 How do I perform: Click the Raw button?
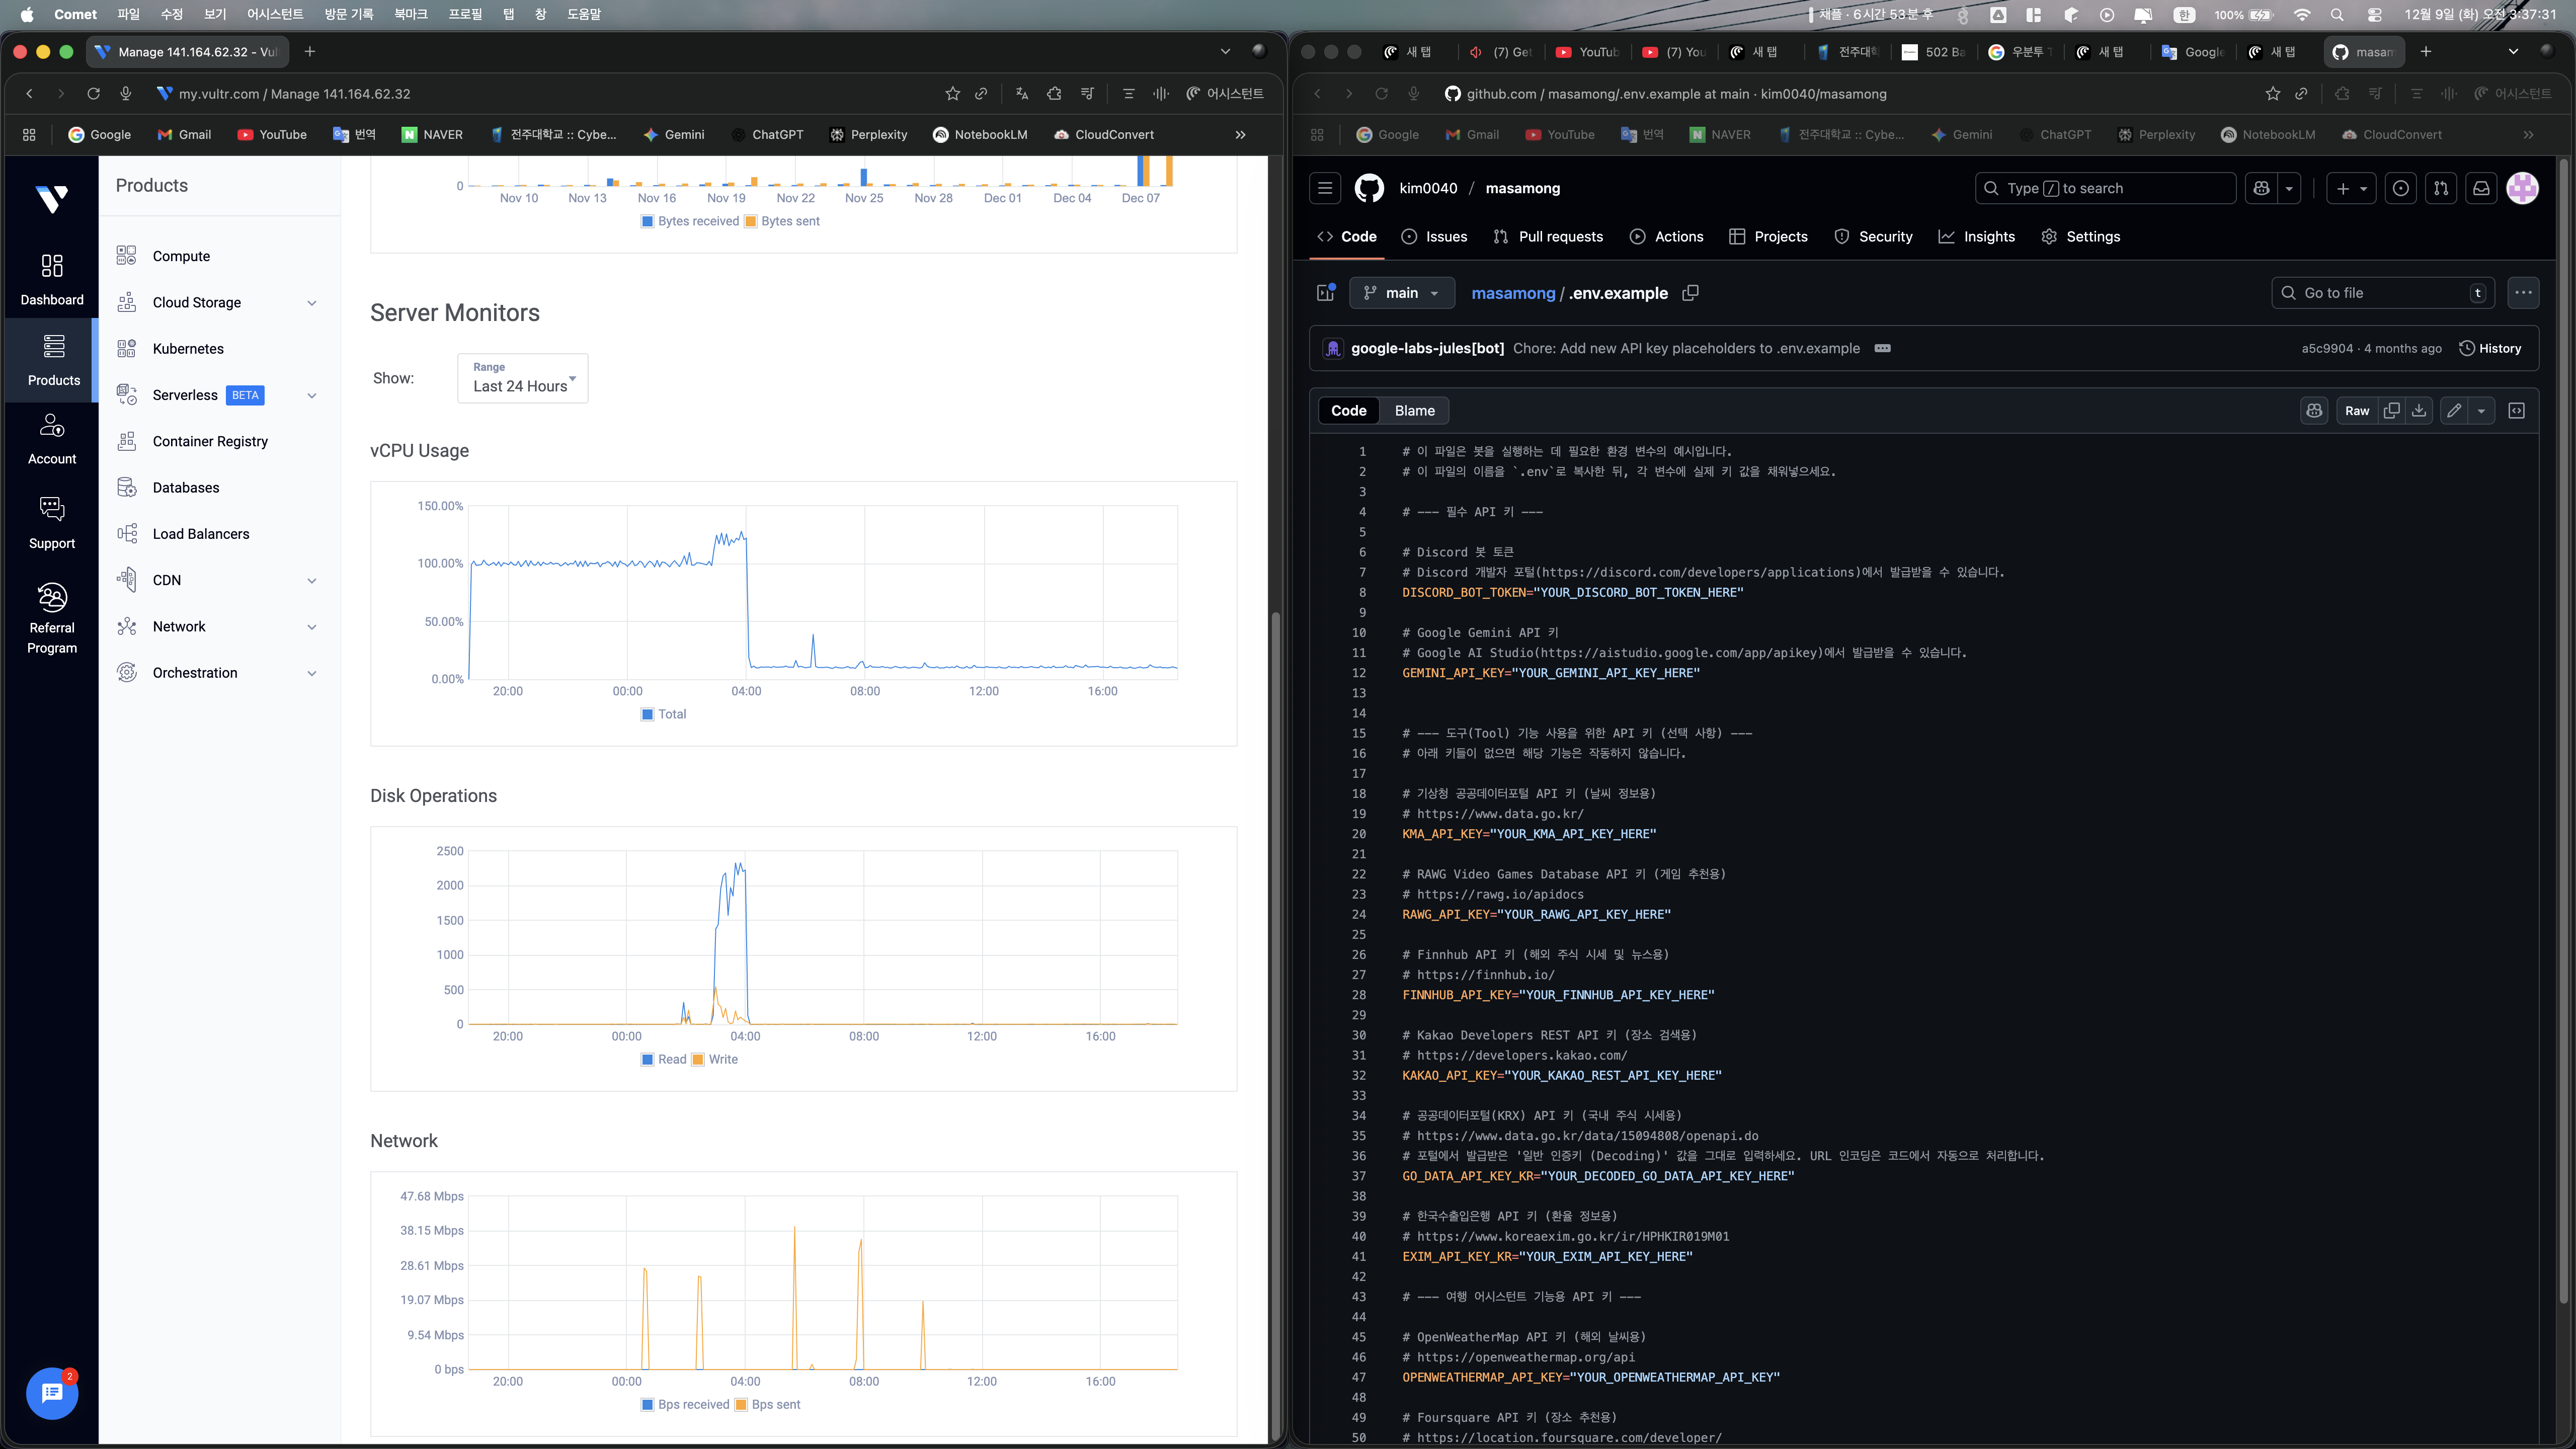[x=2356, y=411]
